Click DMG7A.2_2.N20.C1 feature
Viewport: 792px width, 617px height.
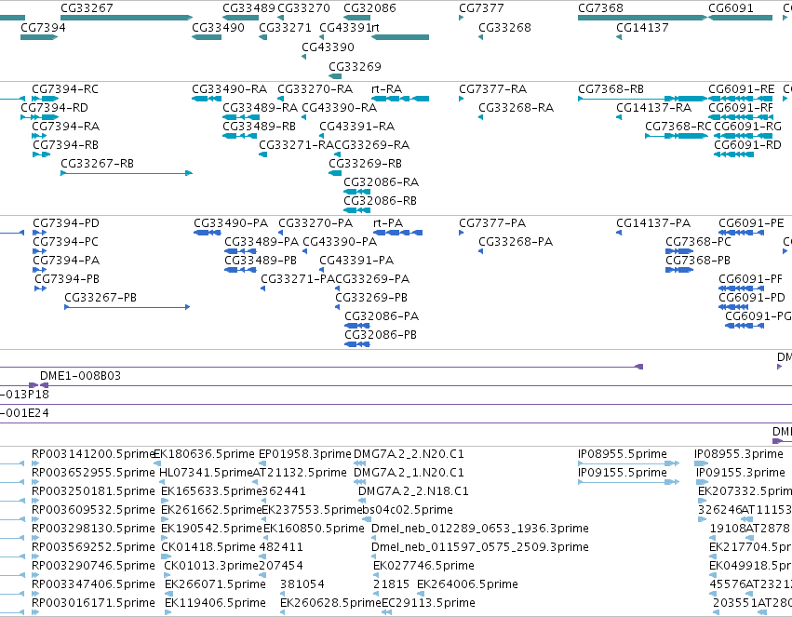[x=409, y=454]
